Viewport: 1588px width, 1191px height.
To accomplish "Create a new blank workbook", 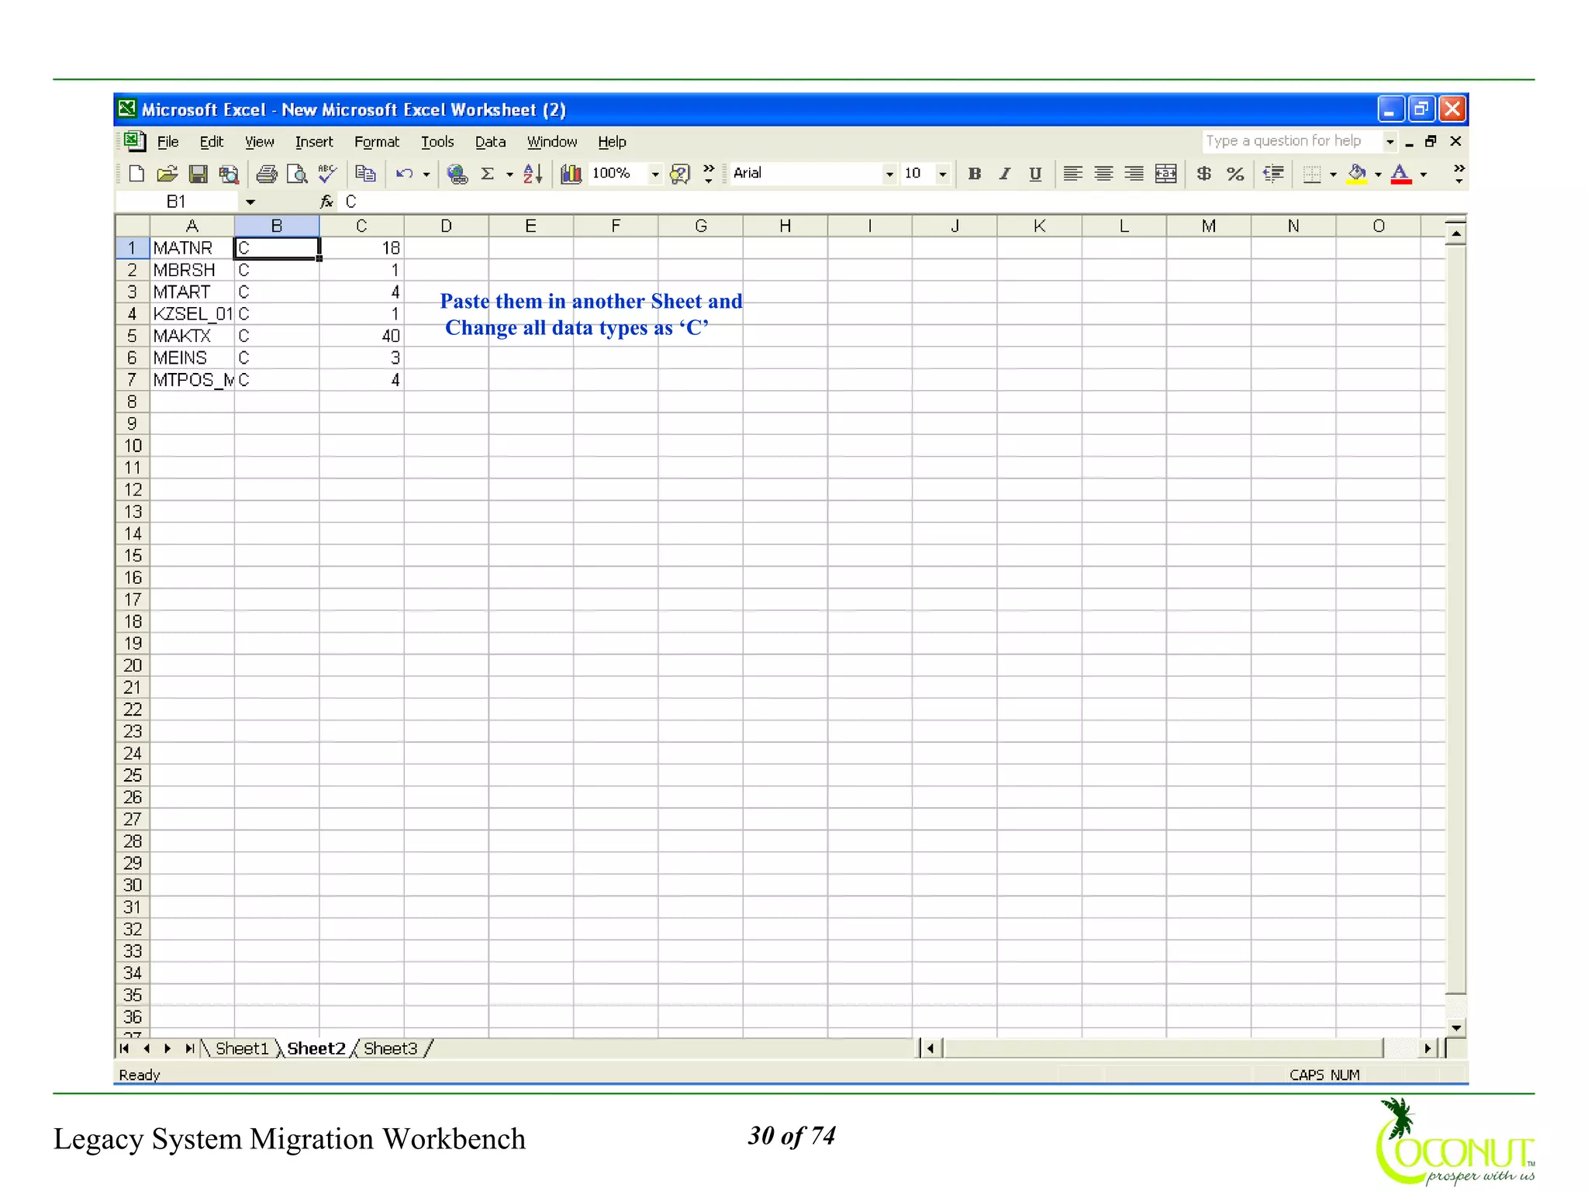I will pos(136,174).
